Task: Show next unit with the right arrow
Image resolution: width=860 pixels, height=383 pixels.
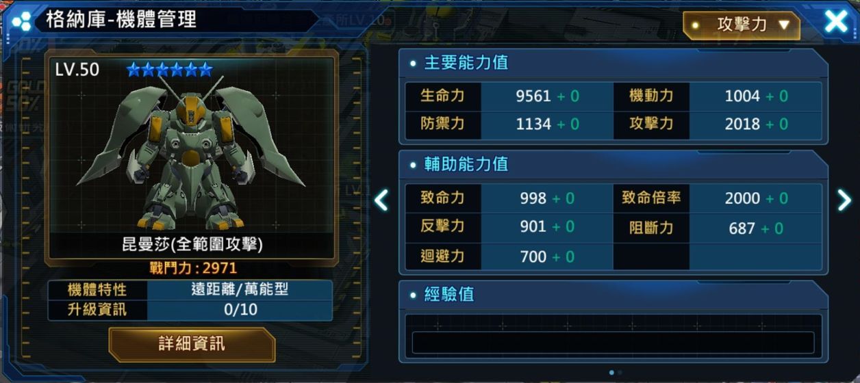Action: point(844,200)
